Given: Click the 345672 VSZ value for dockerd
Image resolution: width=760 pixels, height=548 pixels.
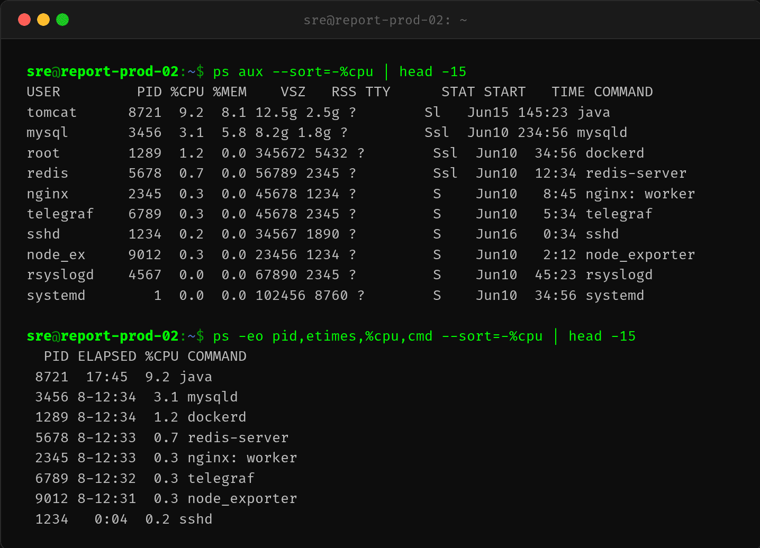Looking at the screenshot, I should [x=281, y=153].
